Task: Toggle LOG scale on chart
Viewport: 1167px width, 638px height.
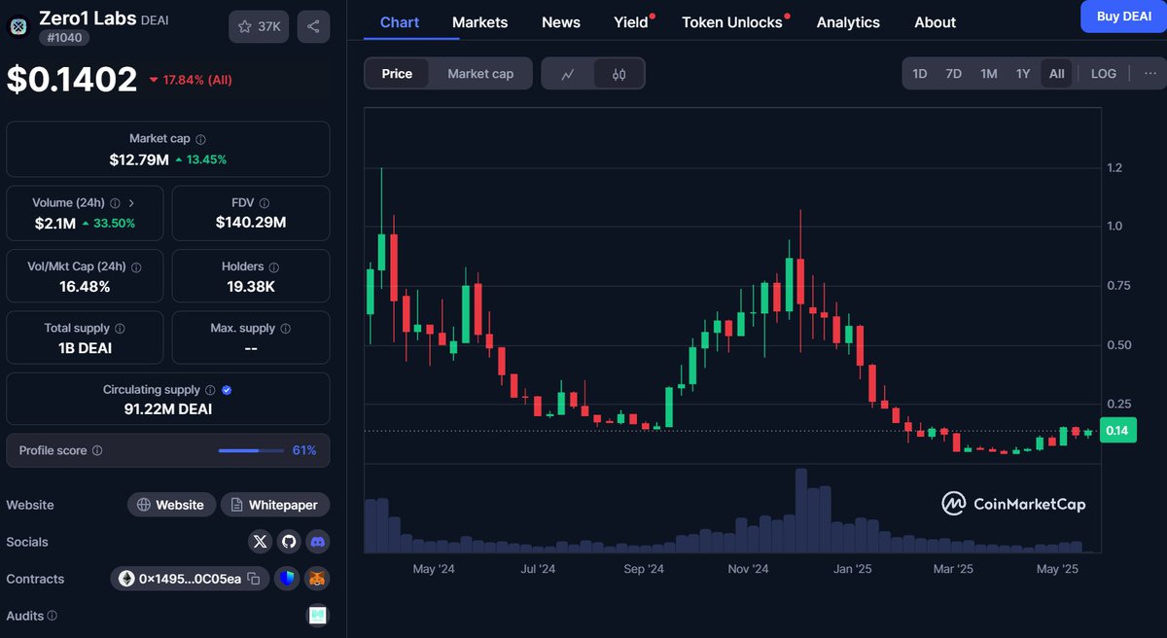Action: 1104,73
